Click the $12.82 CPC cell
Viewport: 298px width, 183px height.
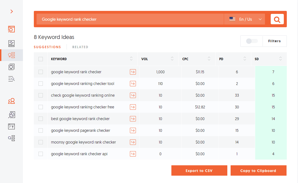(x=200, y=107)
